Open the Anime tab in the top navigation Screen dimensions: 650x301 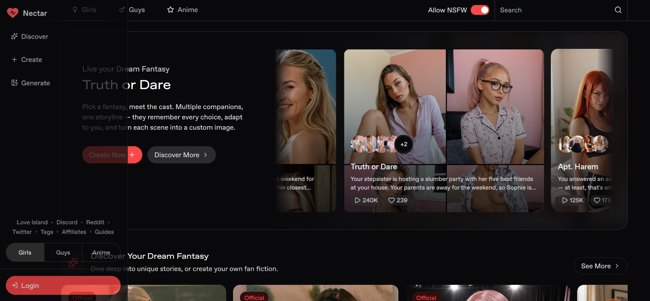(x=183, y=10)
